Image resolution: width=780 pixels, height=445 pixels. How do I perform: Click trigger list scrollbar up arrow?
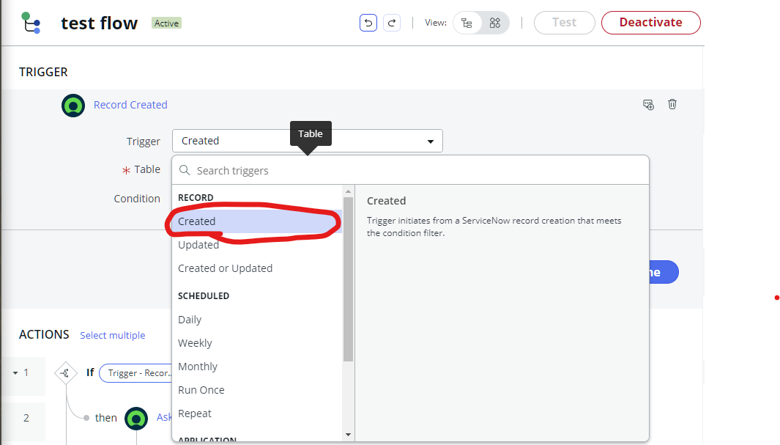[348, 191]
